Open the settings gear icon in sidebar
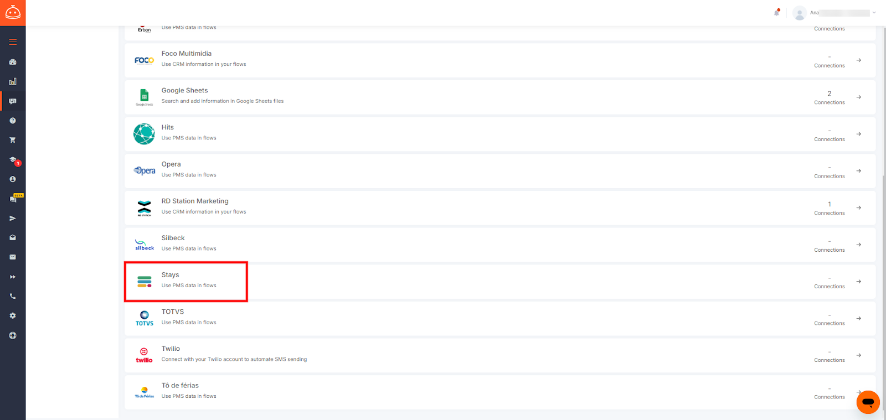Image resolution: width=886 pixels, height=420 pixels. coord(13,316)
